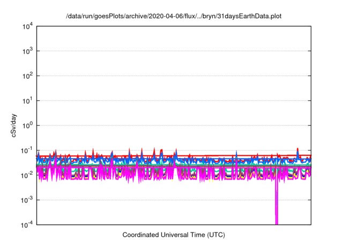343x240 pixels.
Task: Click the 10^3 y-axis tick label
Action: click(27, 51)
